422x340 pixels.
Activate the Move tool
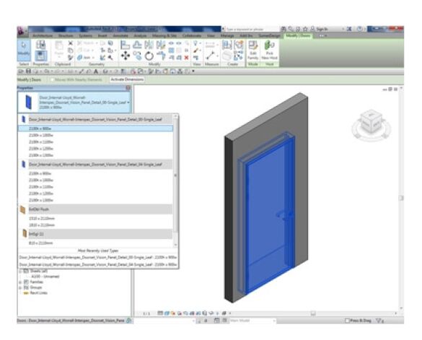pos(125,56)
